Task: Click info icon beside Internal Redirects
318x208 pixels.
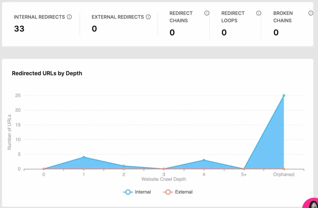Action: click(69, 17)
